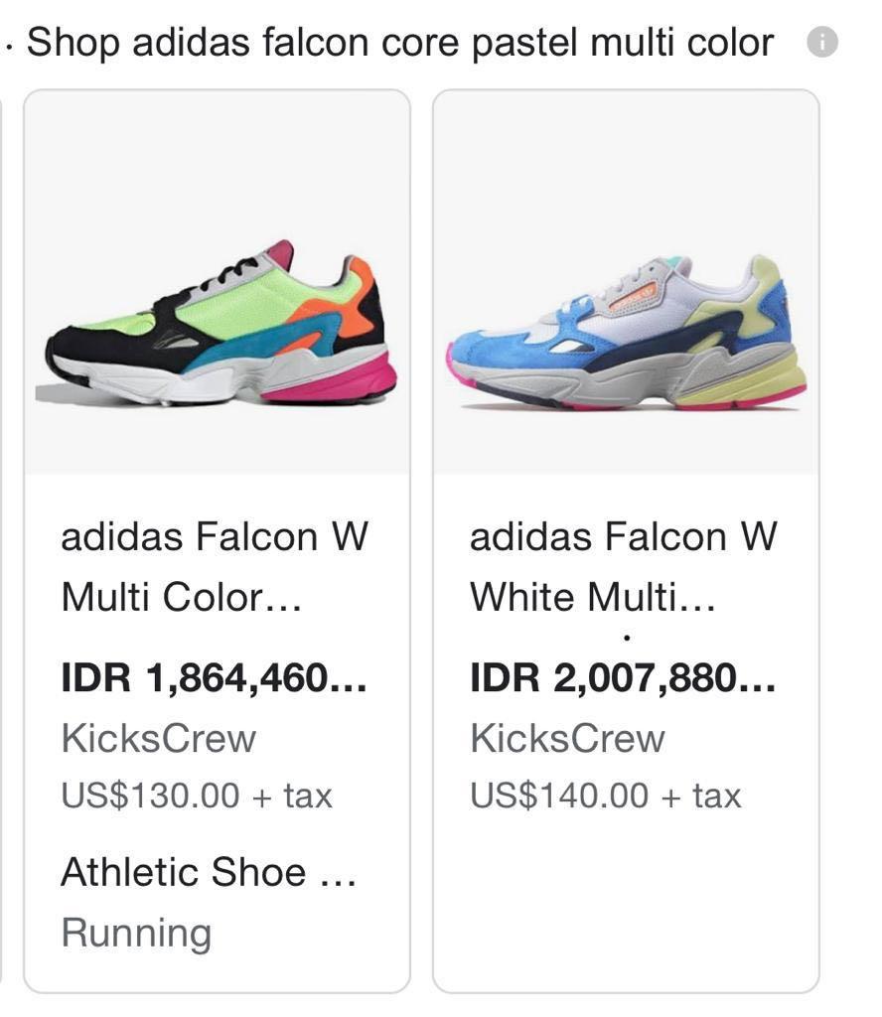Screen dimensions: 882x1017
Task: Click "adidas Falcon W White Multi..." title
Action: click(623, 566)
